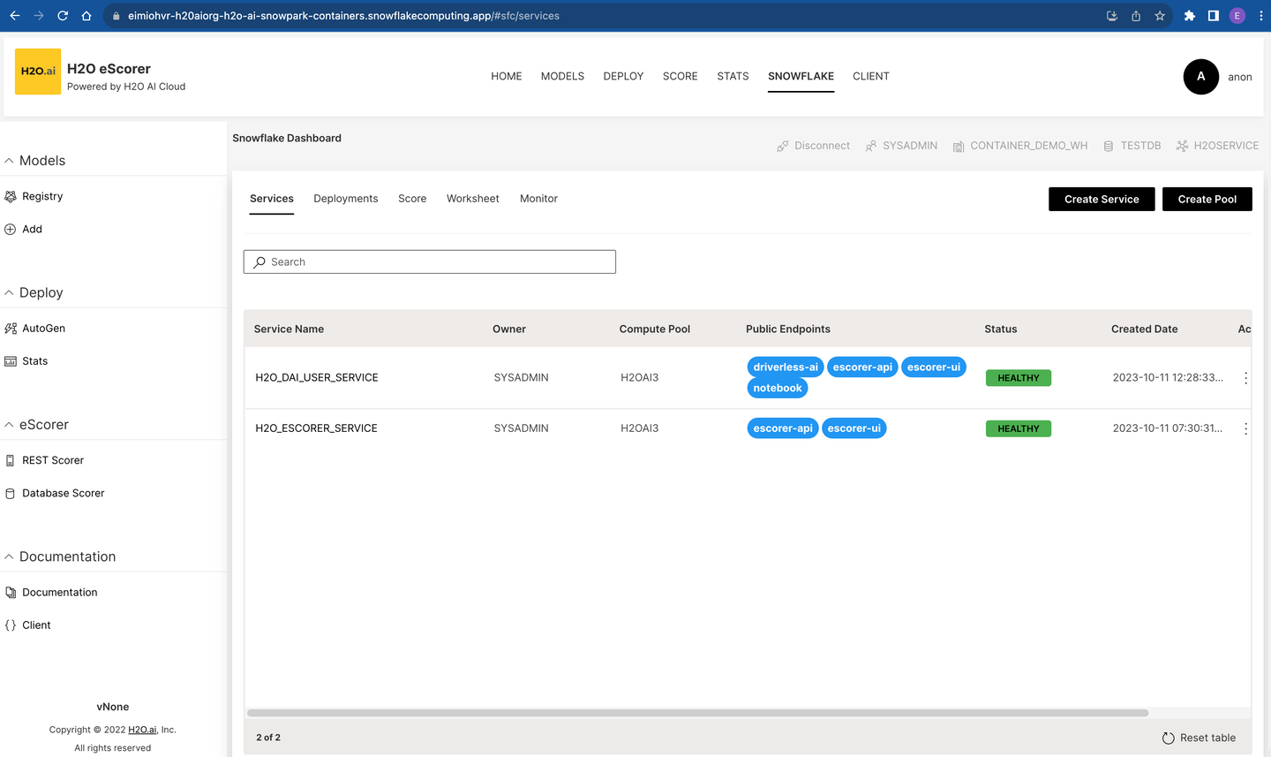Select the AutoGen icon under Deploy
Viewport: 1271px width, 757px height.
point(11,328)
